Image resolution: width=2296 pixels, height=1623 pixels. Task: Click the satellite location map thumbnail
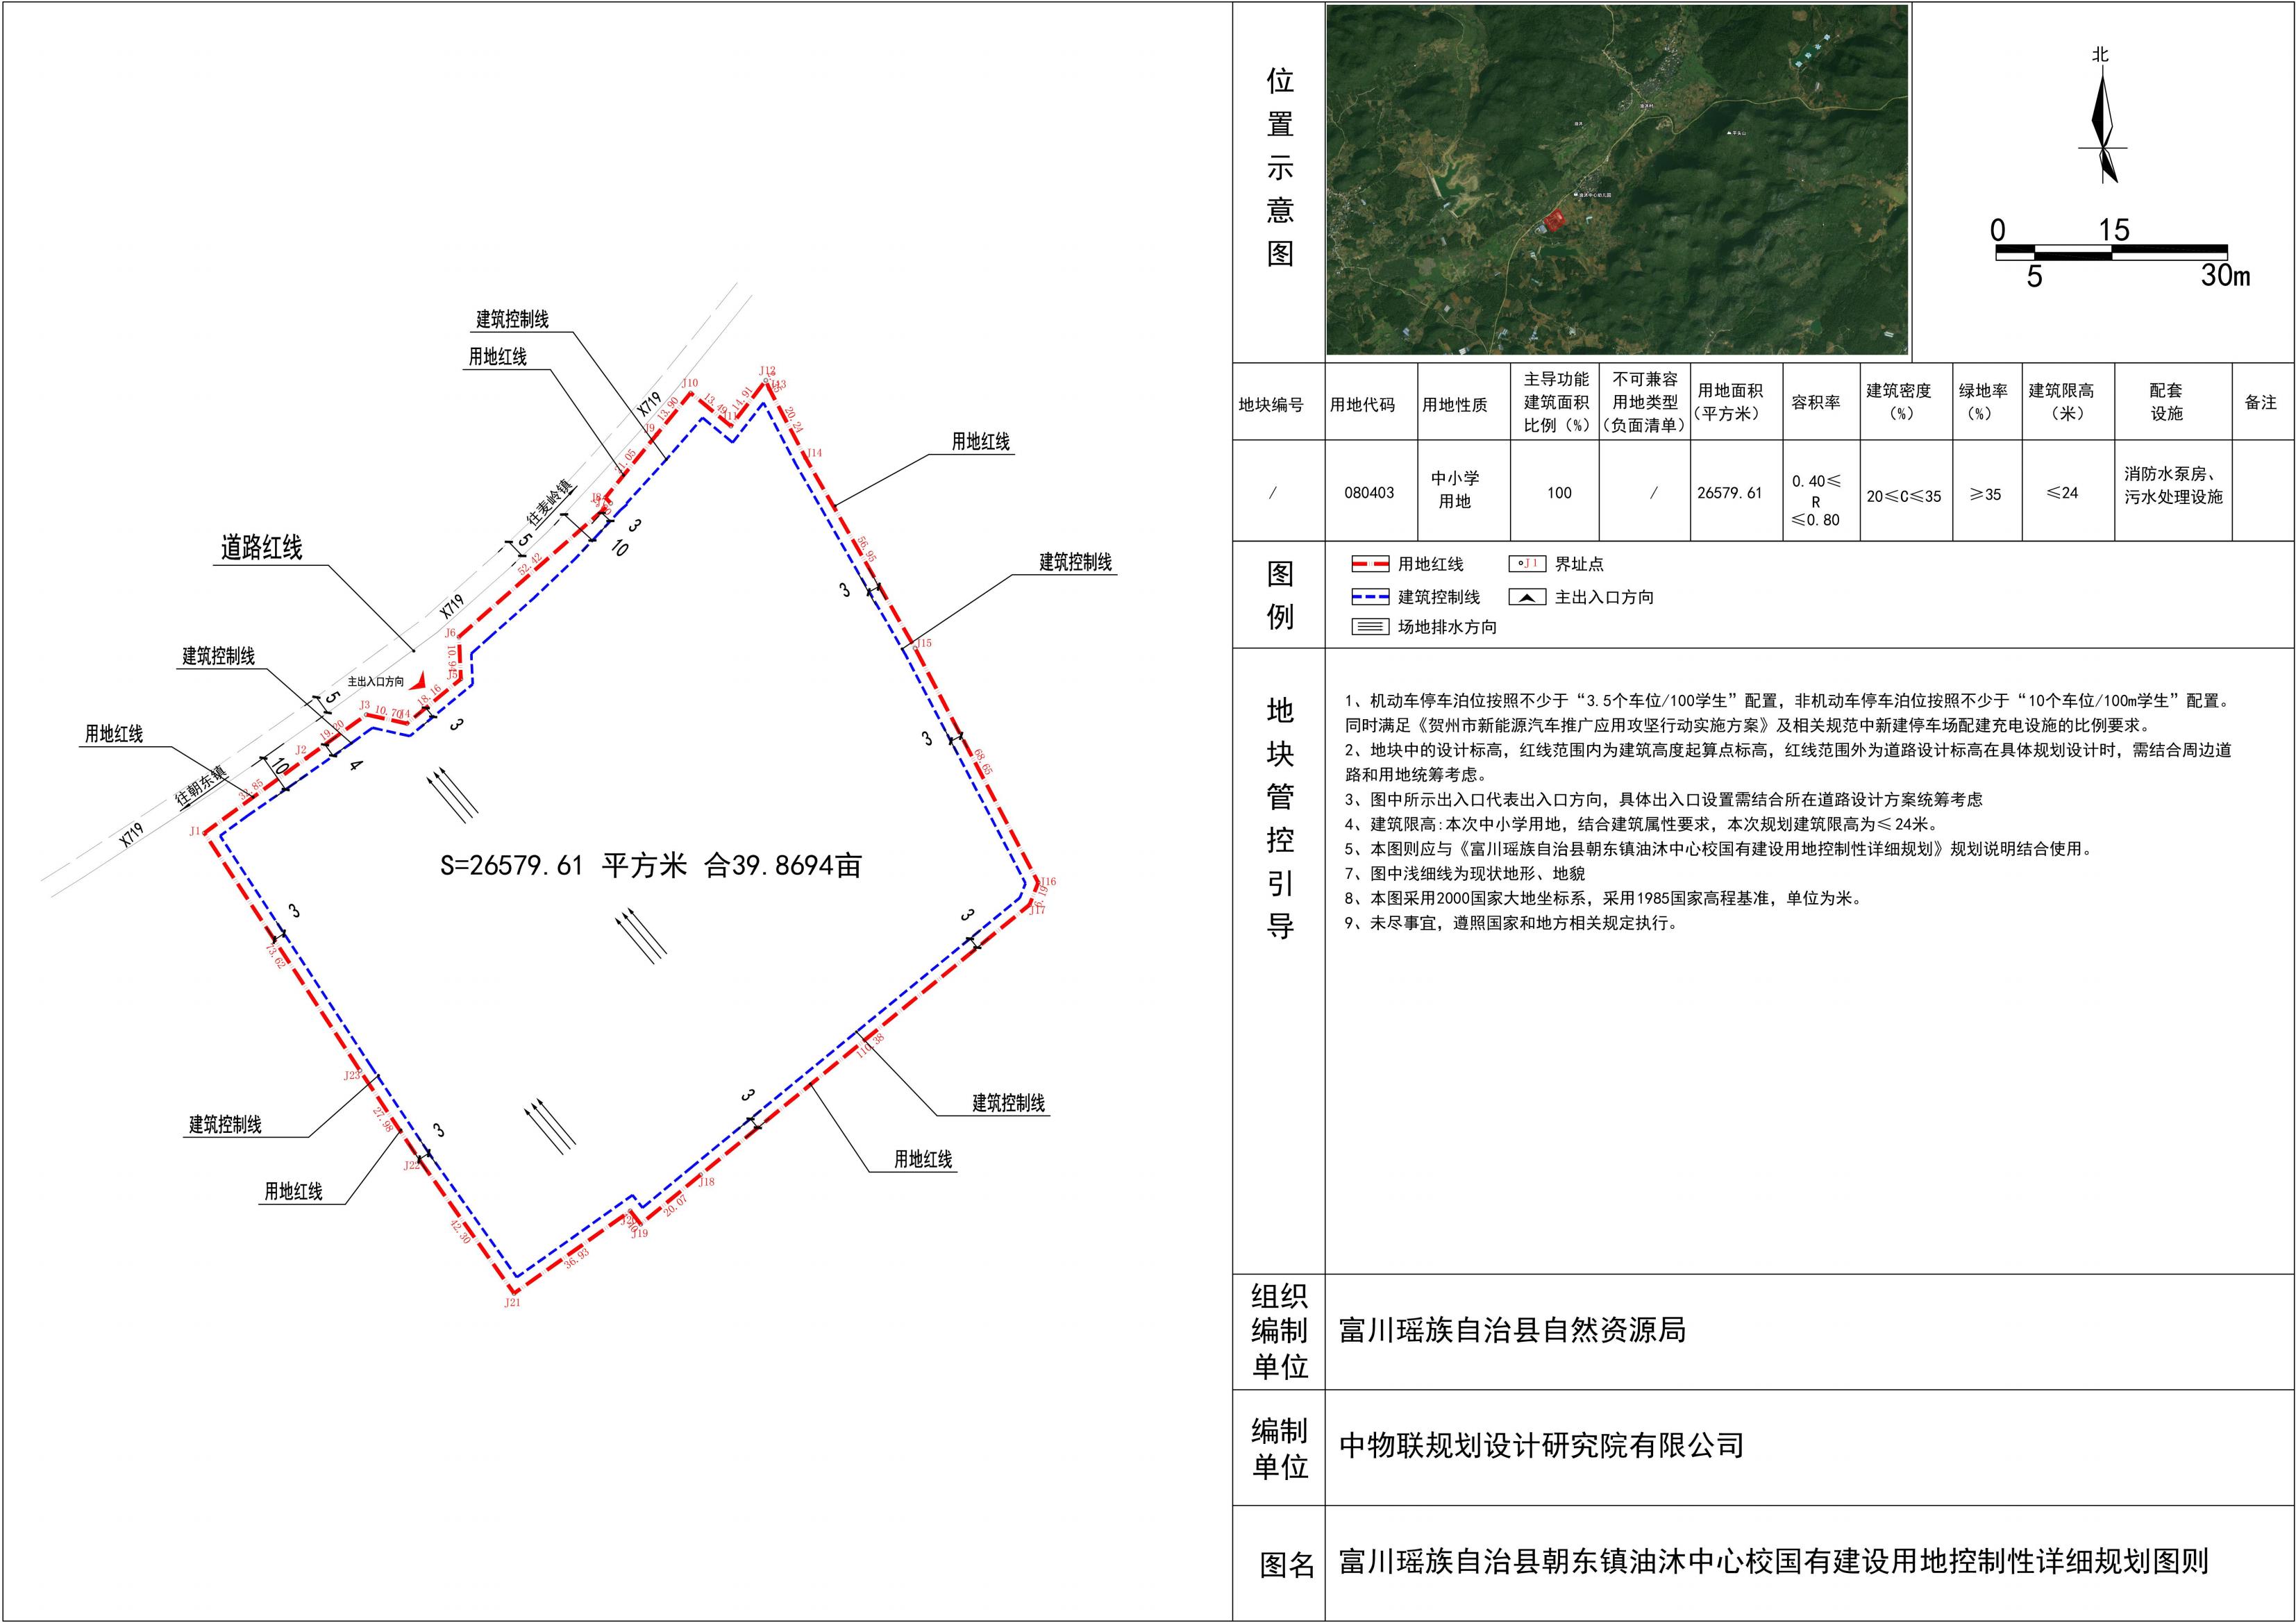point(1617,180)
